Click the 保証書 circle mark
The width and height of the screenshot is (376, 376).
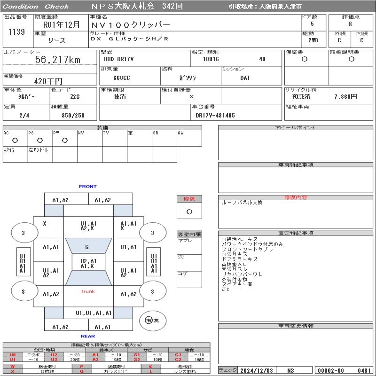pyautogui.click(x=305, y=59)
